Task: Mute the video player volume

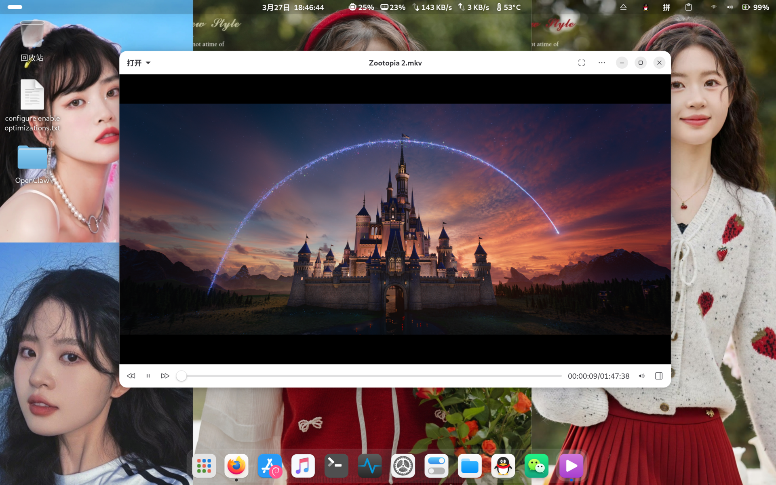Action: click(x=641, y=376)
